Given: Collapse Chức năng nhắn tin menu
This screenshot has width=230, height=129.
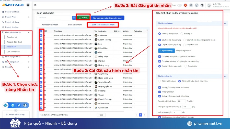Looking at the screenshot, I should click(x=28, y=32).
